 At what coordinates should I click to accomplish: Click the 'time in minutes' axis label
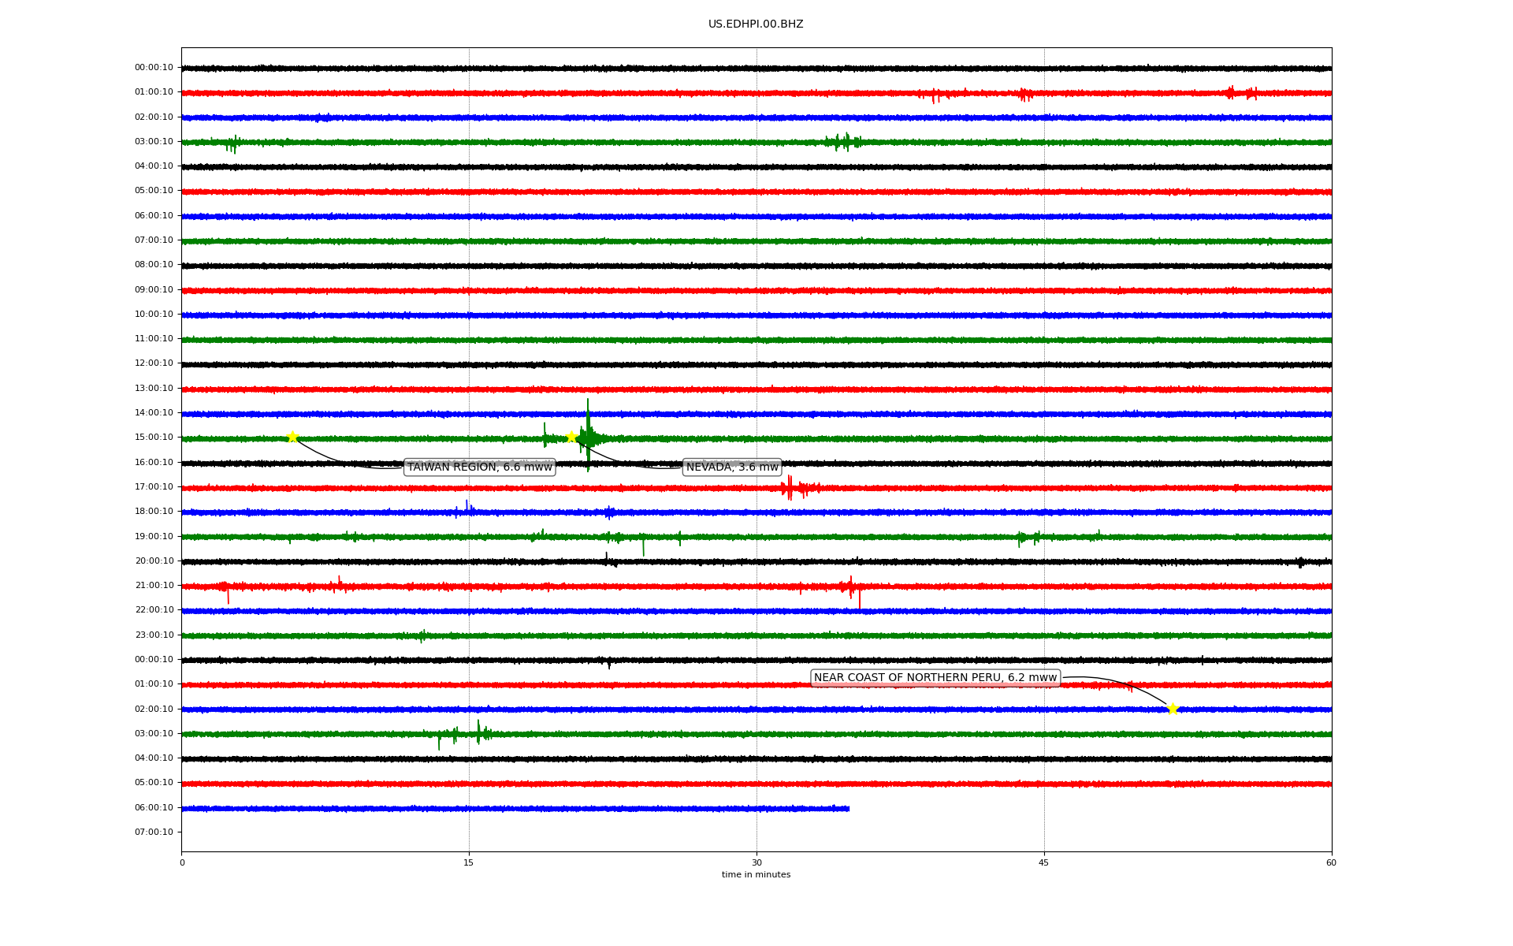coord(756,875)
